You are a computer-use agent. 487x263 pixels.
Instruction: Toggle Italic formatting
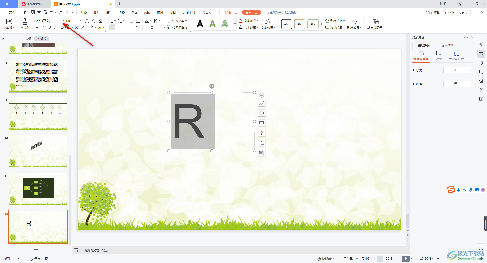coord(43,27)
